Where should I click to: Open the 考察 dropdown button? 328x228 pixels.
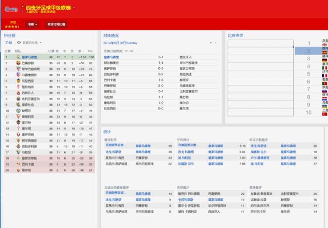(x=32, y=24)
